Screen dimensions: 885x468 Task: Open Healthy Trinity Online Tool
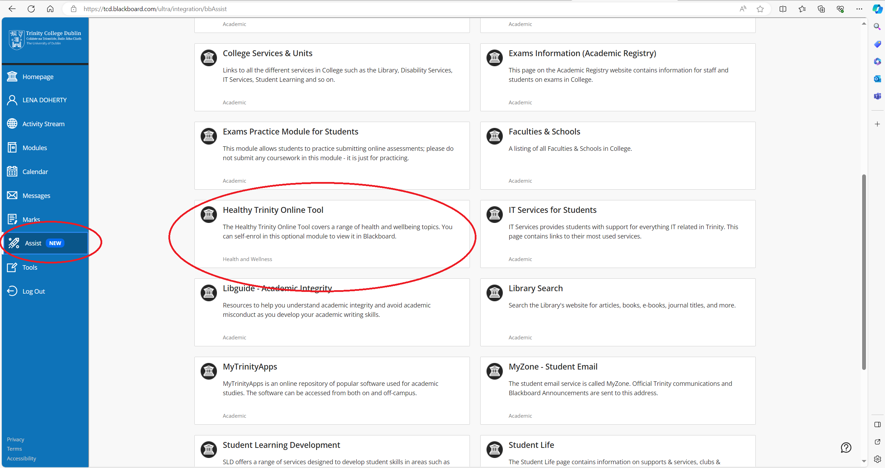pyautogui.click(x=273, y=210)
